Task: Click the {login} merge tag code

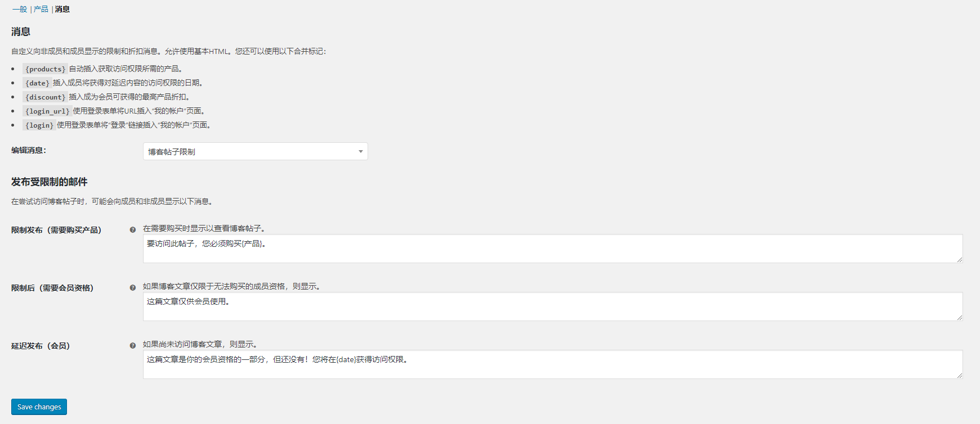Action: 39,125
